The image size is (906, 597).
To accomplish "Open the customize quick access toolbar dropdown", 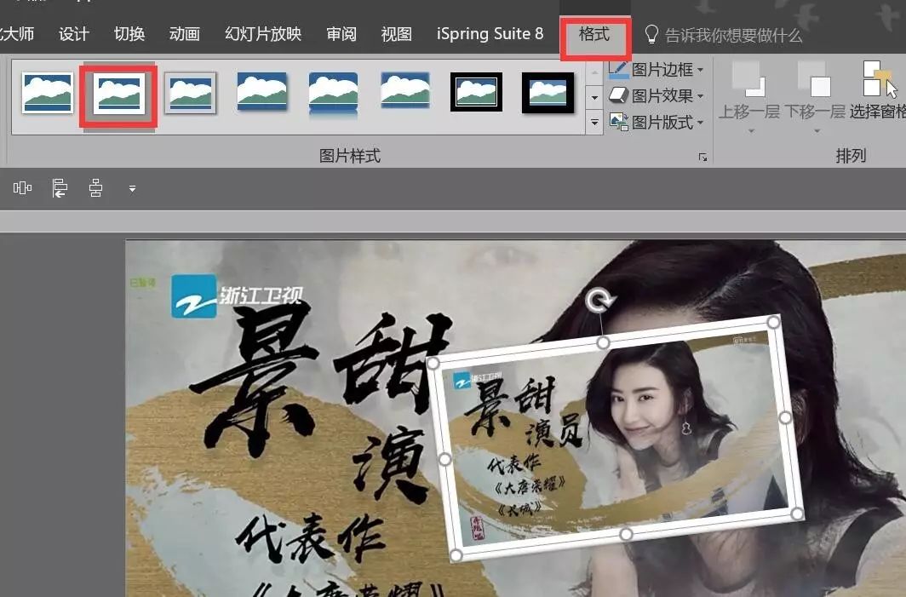I will click(x=132, y=188).
